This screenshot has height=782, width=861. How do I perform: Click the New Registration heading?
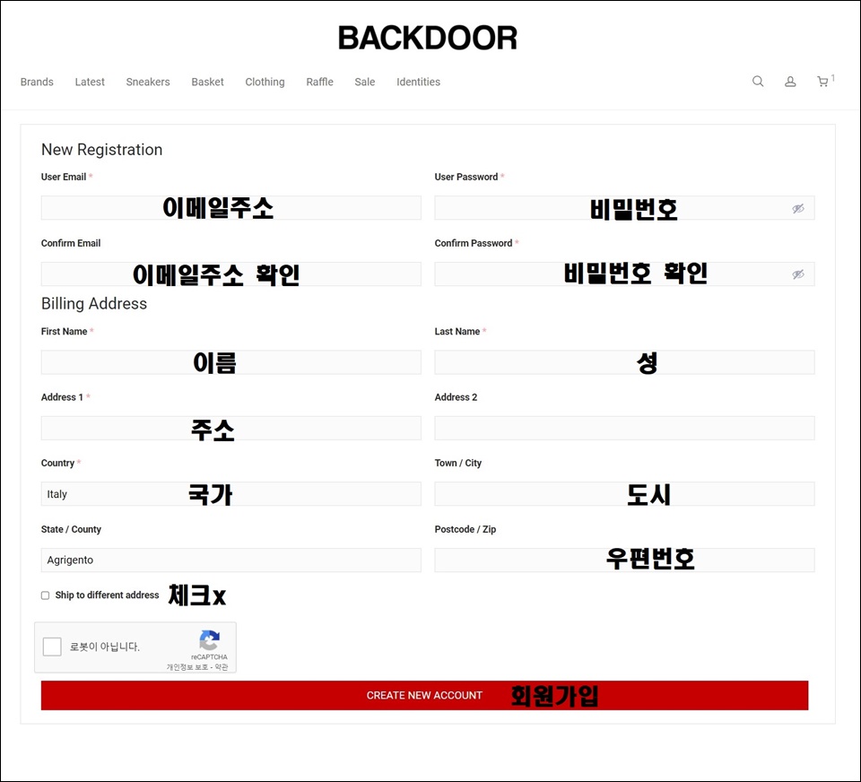coord(101,150)
